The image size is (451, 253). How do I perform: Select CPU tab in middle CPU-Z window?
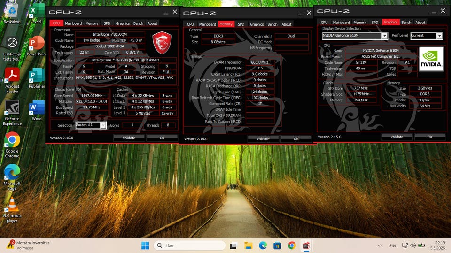(190, 24)
